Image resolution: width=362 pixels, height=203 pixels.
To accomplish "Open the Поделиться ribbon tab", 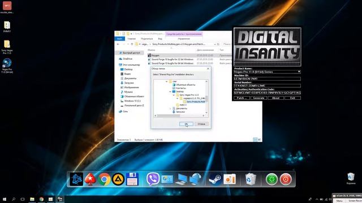I will click(x=147, y=39).
